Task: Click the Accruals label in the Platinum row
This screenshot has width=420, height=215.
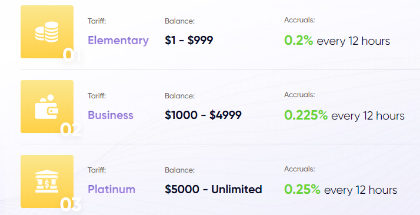Action: pyautogui.click(x=299, y=169)
